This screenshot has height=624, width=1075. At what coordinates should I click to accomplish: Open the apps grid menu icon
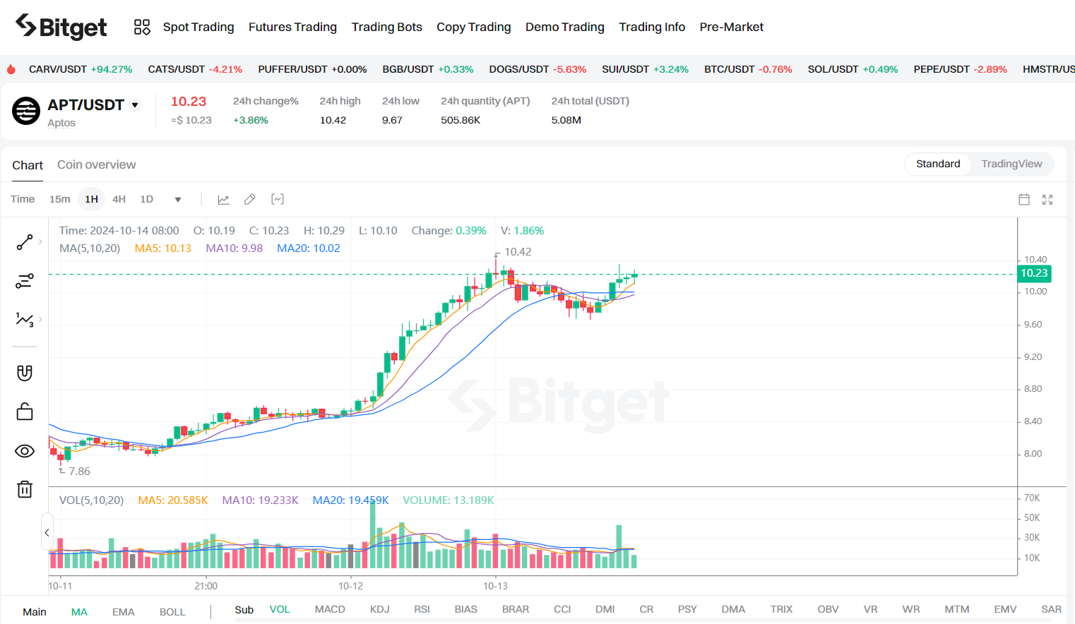pos(142,27)
